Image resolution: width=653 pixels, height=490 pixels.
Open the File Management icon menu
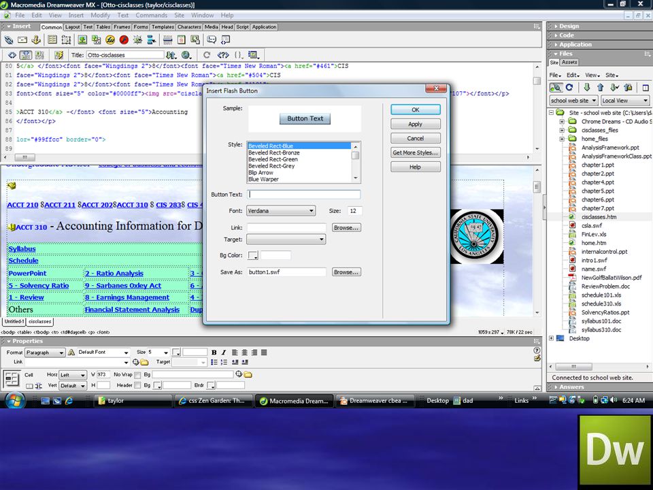pyautogui.click(x=171, y=55)
